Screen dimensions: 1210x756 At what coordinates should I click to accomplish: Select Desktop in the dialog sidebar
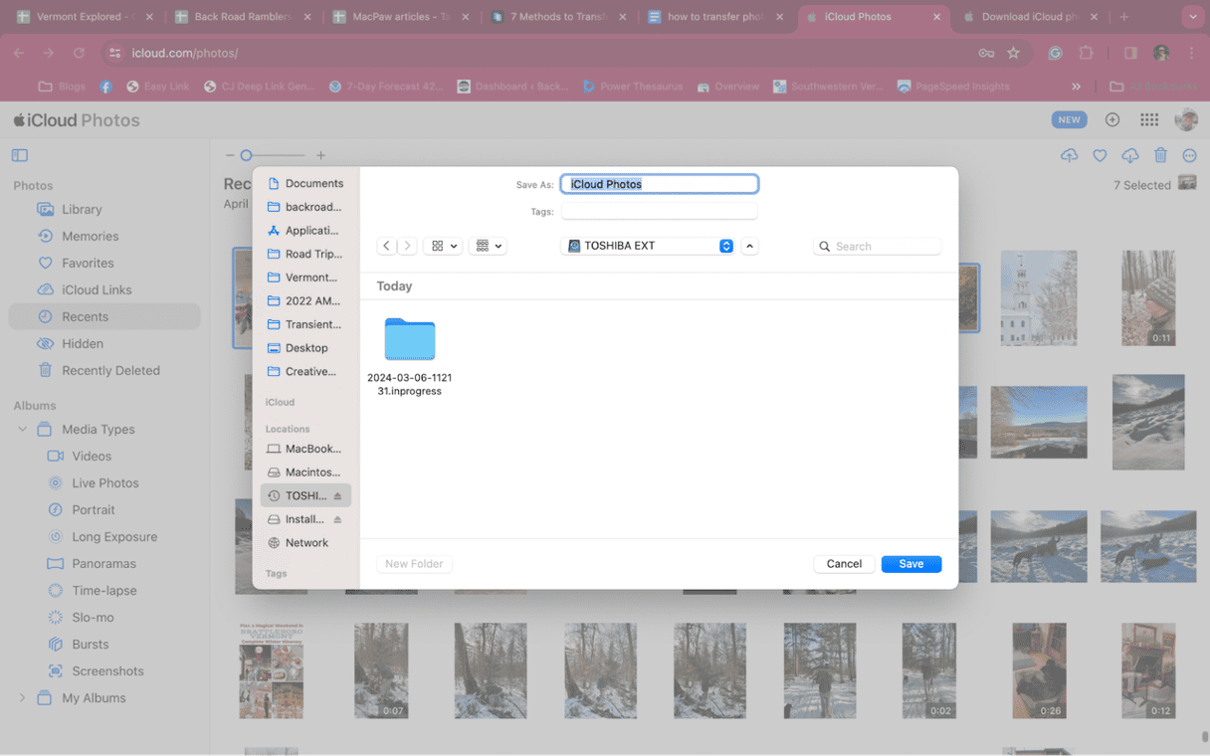pyautogui.click(x=305, y=348)
